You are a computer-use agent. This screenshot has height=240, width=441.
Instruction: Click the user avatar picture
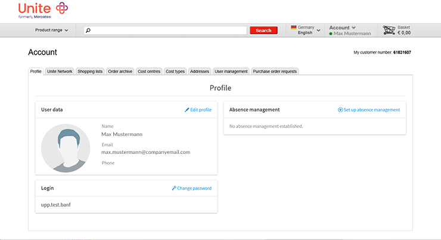click(66, 148)
